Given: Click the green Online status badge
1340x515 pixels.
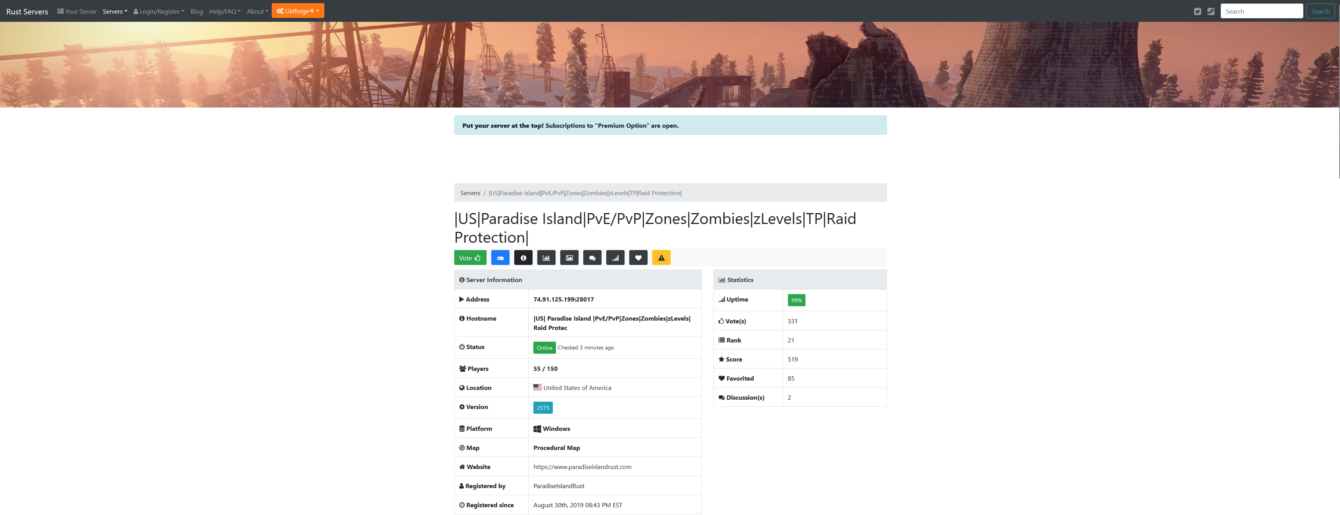Looking at the screenshot, I should (x=544, y=347).
